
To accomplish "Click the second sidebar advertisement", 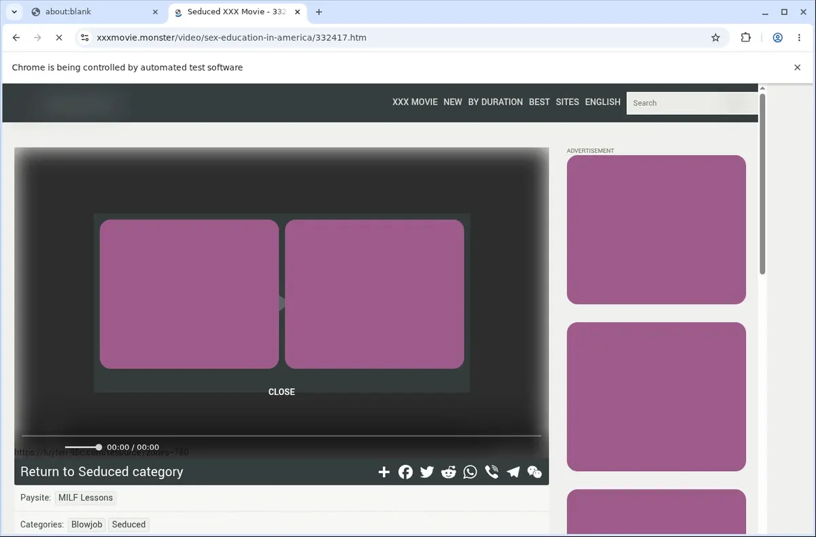I will tap(656, 396).
